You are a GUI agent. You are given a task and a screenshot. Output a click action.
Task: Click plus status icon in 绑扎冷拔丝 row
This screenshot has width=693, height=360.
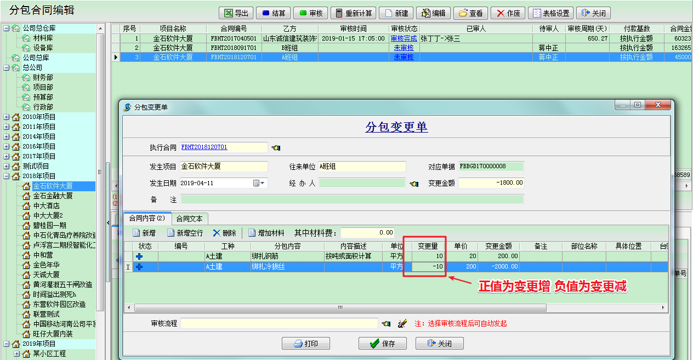click(x=139, y=267)
